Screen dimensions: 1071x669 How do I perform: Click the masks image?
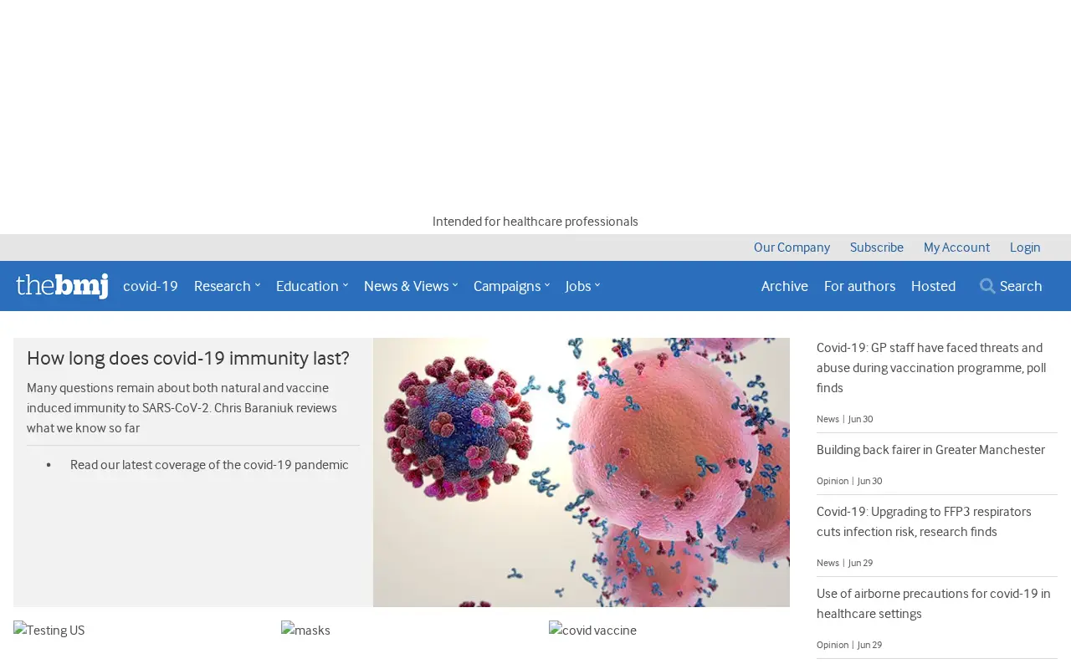point(306,631)
